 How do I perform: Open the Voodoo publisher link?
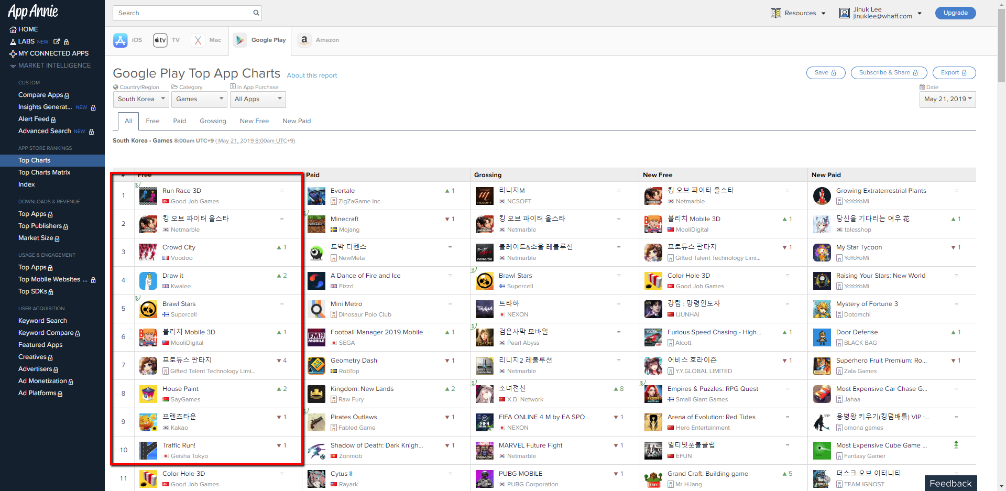coord(182,258)
